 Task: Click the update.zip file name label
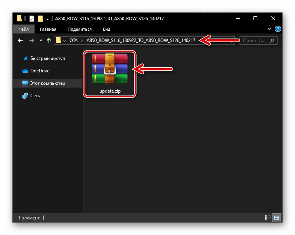110,91
